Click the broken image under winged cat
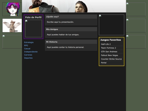The image size is (148, 111). pyautogui.click(x=12, y=42)
